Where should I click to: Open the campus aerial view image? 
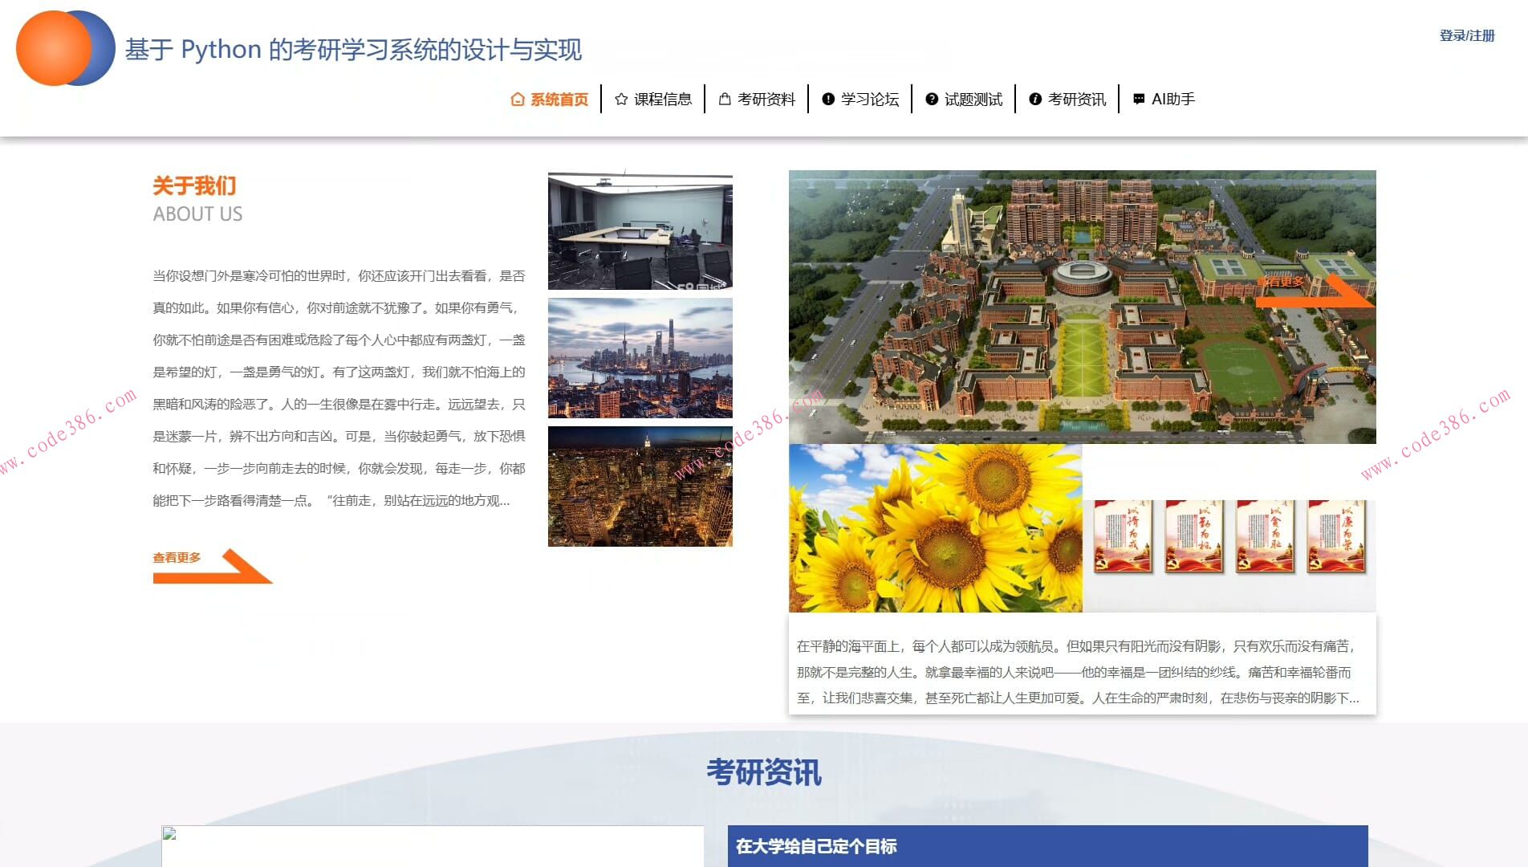pos(1083,307)
